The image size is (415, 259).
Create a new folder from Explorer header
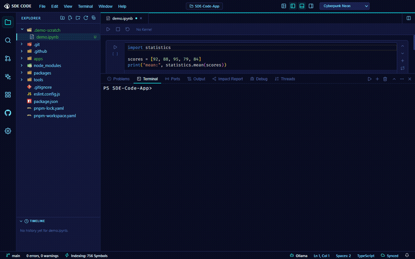(78, 17)
